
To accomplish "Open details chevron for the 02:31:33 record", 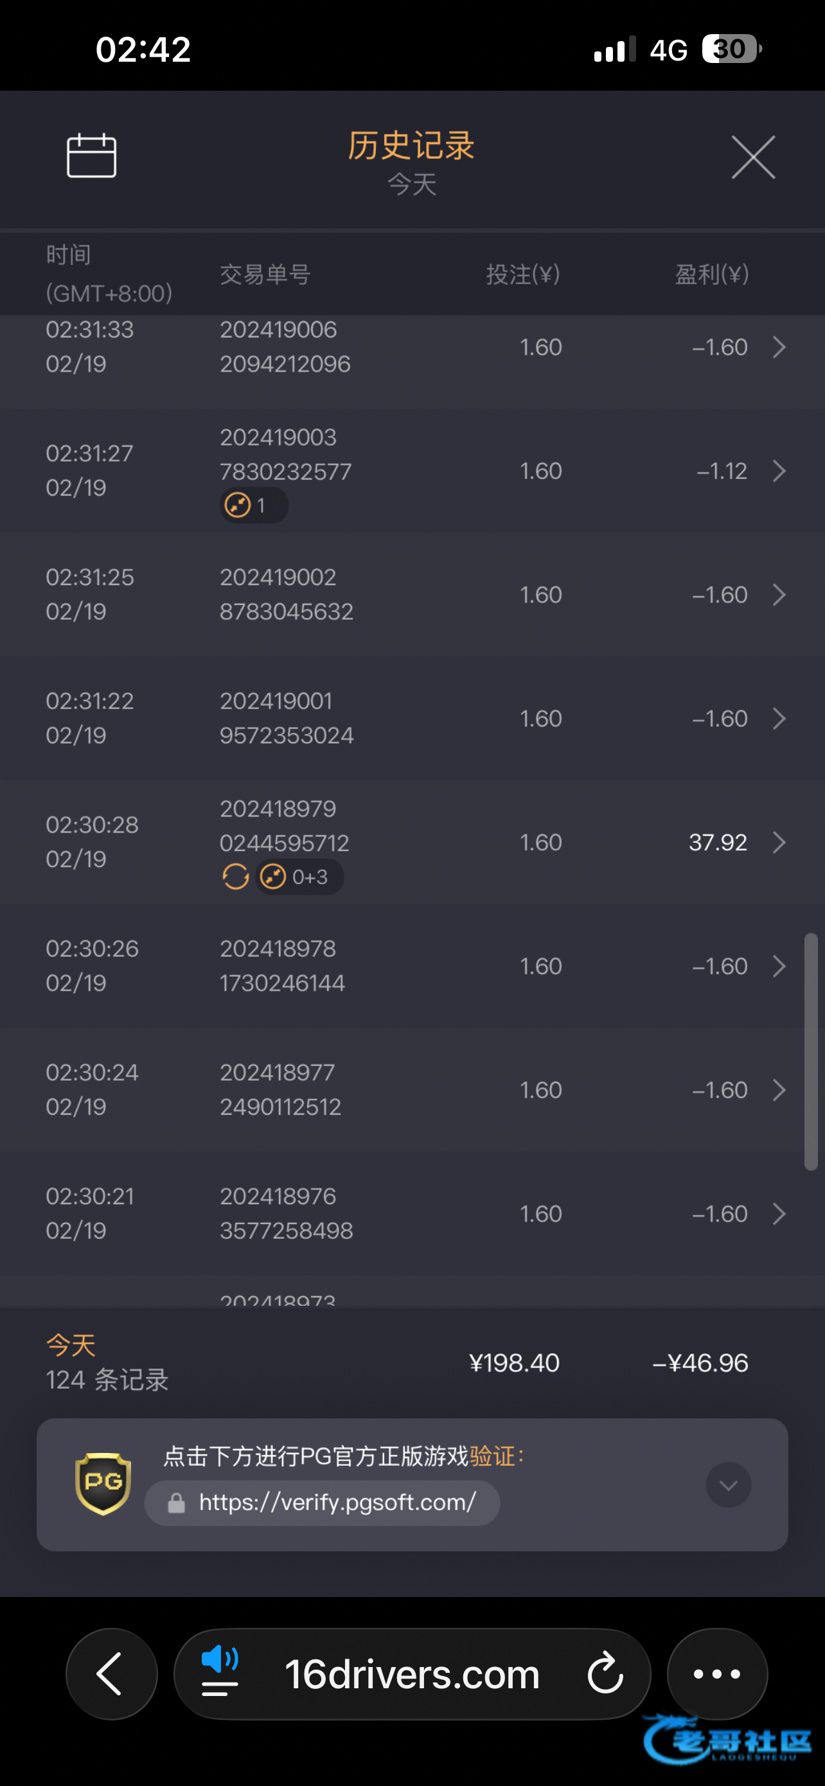I will (779, 347).
